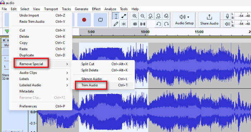Open Preferences from Edit menu
The width and height of the screenshot is (251, 132).
coord(41,106)
